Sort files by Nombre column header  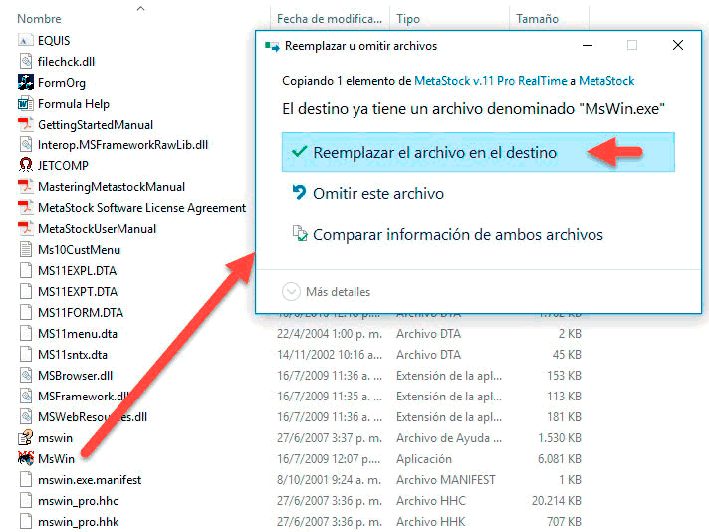[40, 19]
